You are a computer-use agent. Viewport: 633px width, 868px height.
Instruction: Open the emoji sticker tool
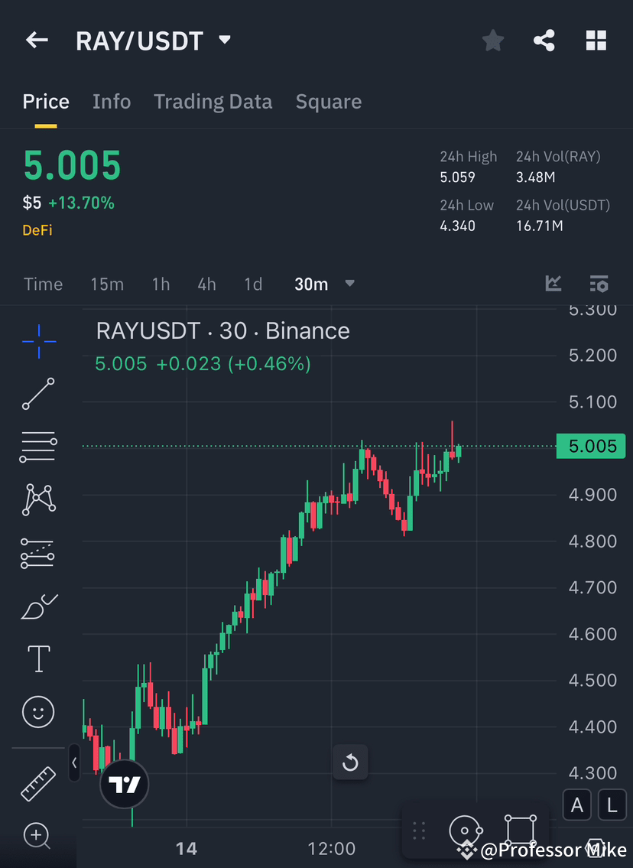click(37, 711)
